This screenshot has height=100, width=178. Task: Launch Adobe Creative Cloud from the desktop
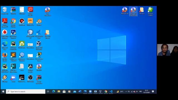point(30,11)
